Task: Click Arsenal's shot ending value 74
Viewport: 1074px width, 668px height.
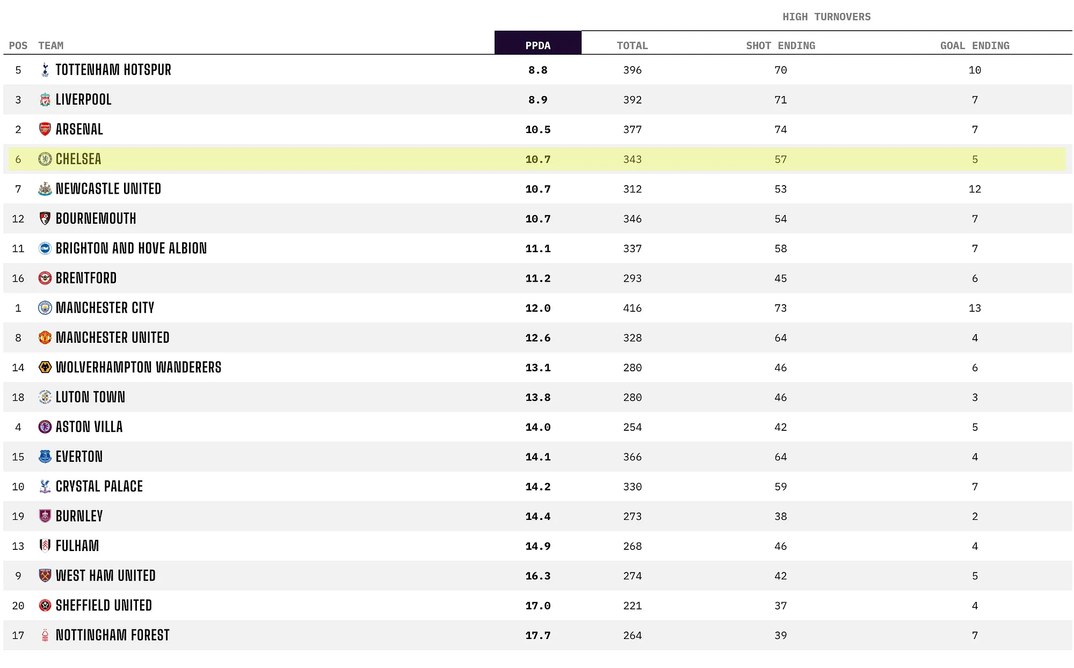Action: coord(780,129)
